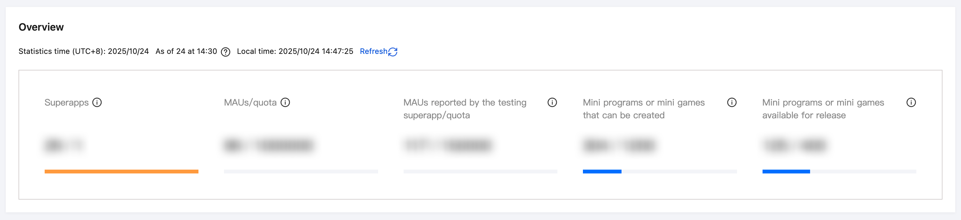Click 'Mini programs or mini games that can be created'
The width and height of the screenshot is (961, 220).
(x=644, y=108)
